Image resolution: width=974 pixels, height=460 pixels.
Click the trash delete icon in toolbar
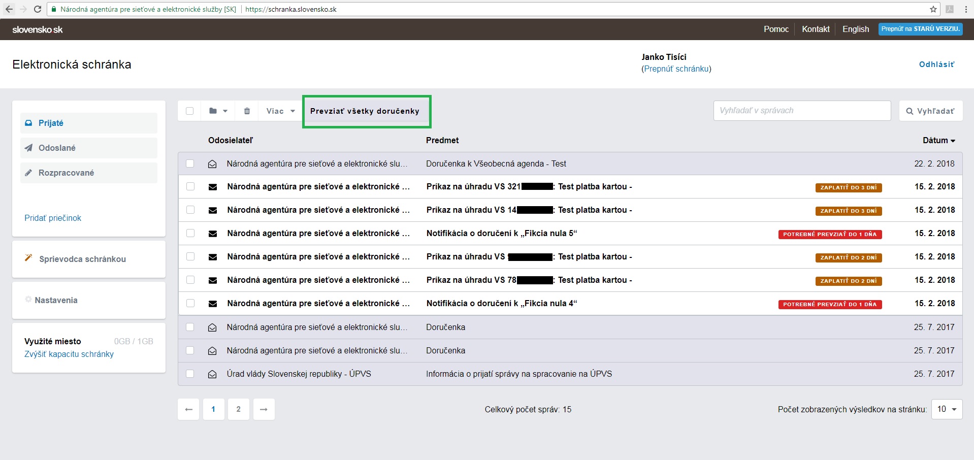(247, 111)
